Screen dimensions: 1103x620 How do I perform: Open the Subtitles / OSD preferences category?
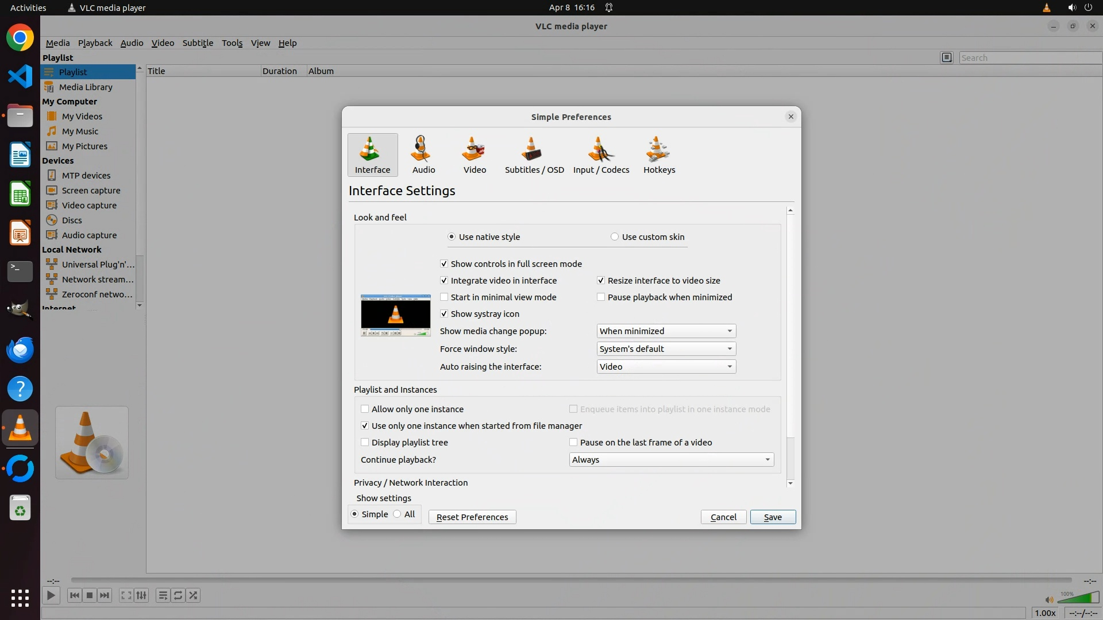(534, 155)
